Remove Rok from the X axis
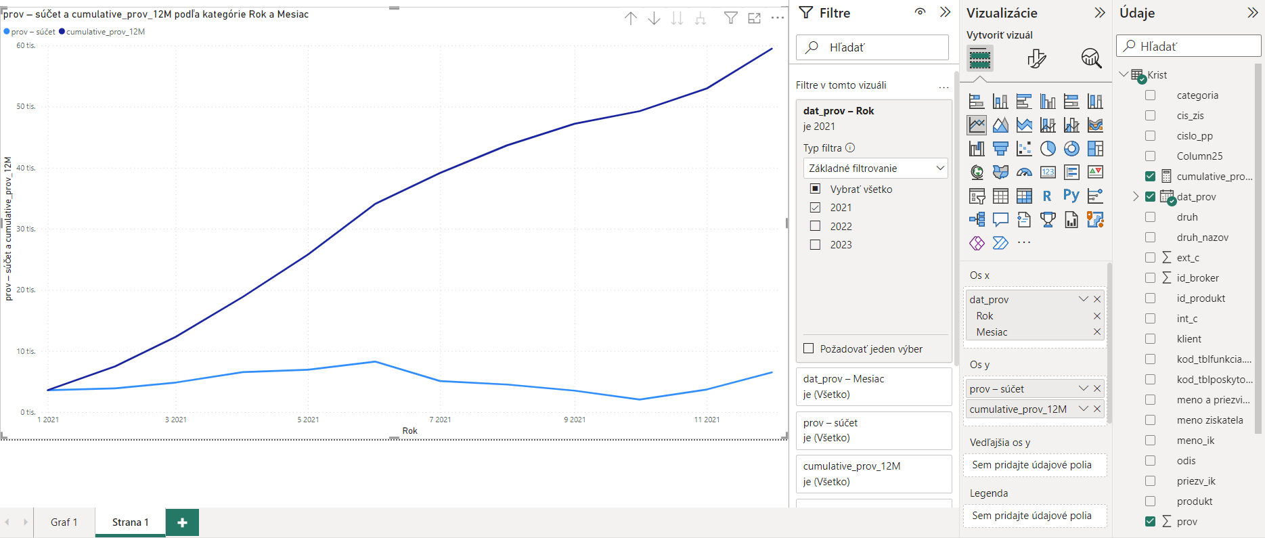 1097,316
